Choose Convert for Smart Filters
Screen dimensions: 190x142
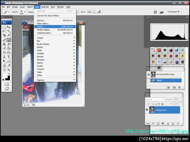[55, 15]
